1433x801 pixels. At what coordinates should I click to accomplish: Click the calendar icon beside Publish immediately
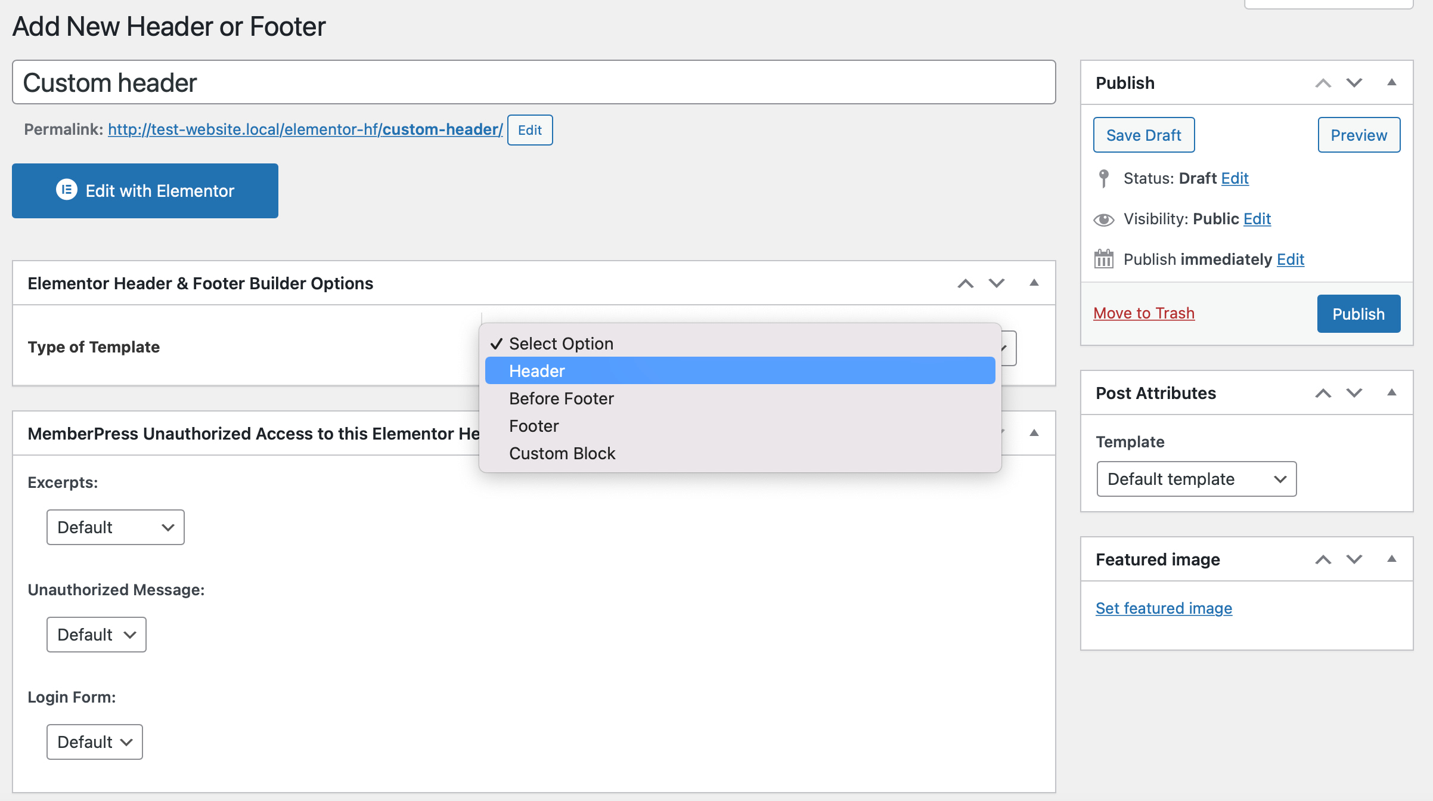pyautogui.click(x=1104, y=259)
